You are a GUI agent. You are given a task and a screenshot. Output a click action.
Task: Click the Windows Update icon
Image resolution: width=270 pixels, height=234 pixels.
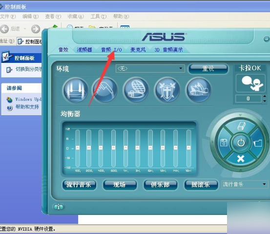tap(9, 100)
